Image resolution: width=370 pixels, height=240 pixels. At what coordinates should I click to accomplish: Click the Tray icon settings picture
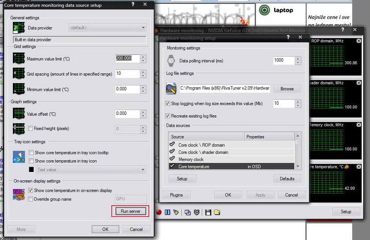(19, 157)
